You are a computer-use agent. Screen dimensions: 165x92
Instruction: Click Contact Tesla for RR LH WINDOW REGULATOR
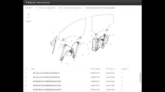click(110, 90)
